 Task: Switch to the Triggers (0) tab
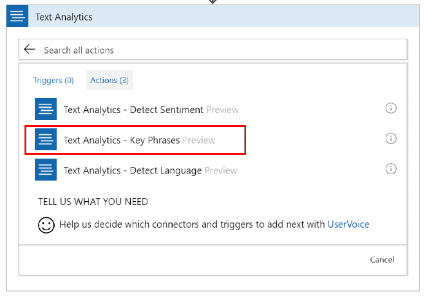click(x=53, y=81)
